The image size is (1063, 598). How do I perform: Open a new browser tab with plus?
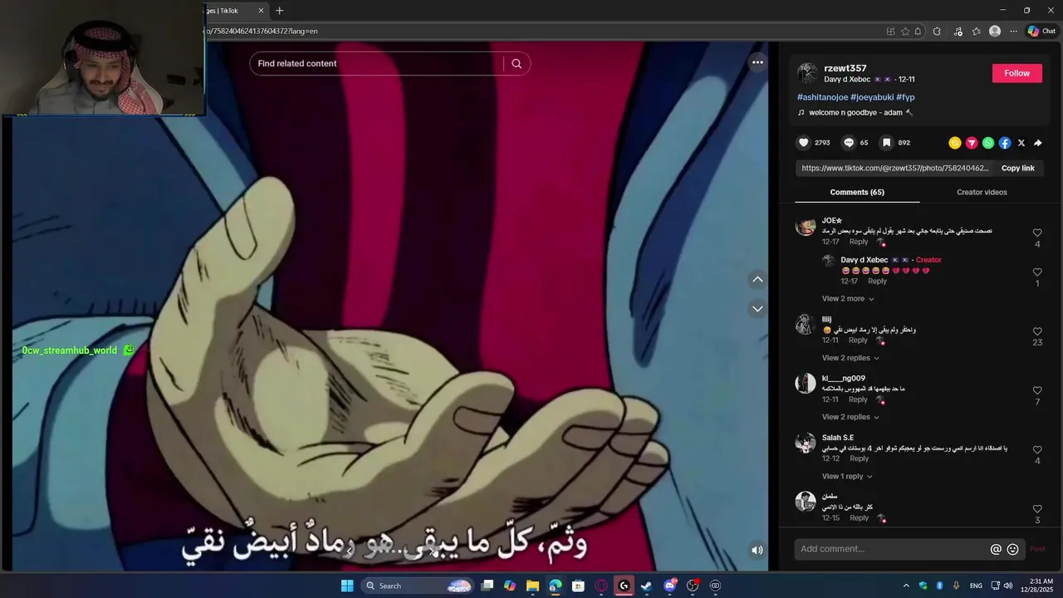coord(280,11)
